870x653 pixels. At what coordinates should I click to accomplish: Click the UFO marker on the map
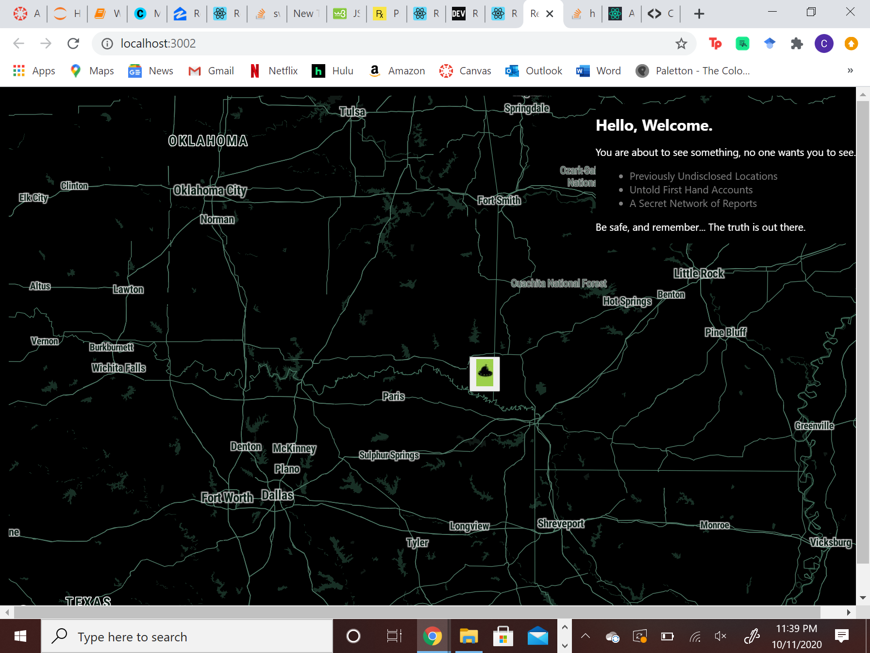pyautogui.click(x=484, y=373)
